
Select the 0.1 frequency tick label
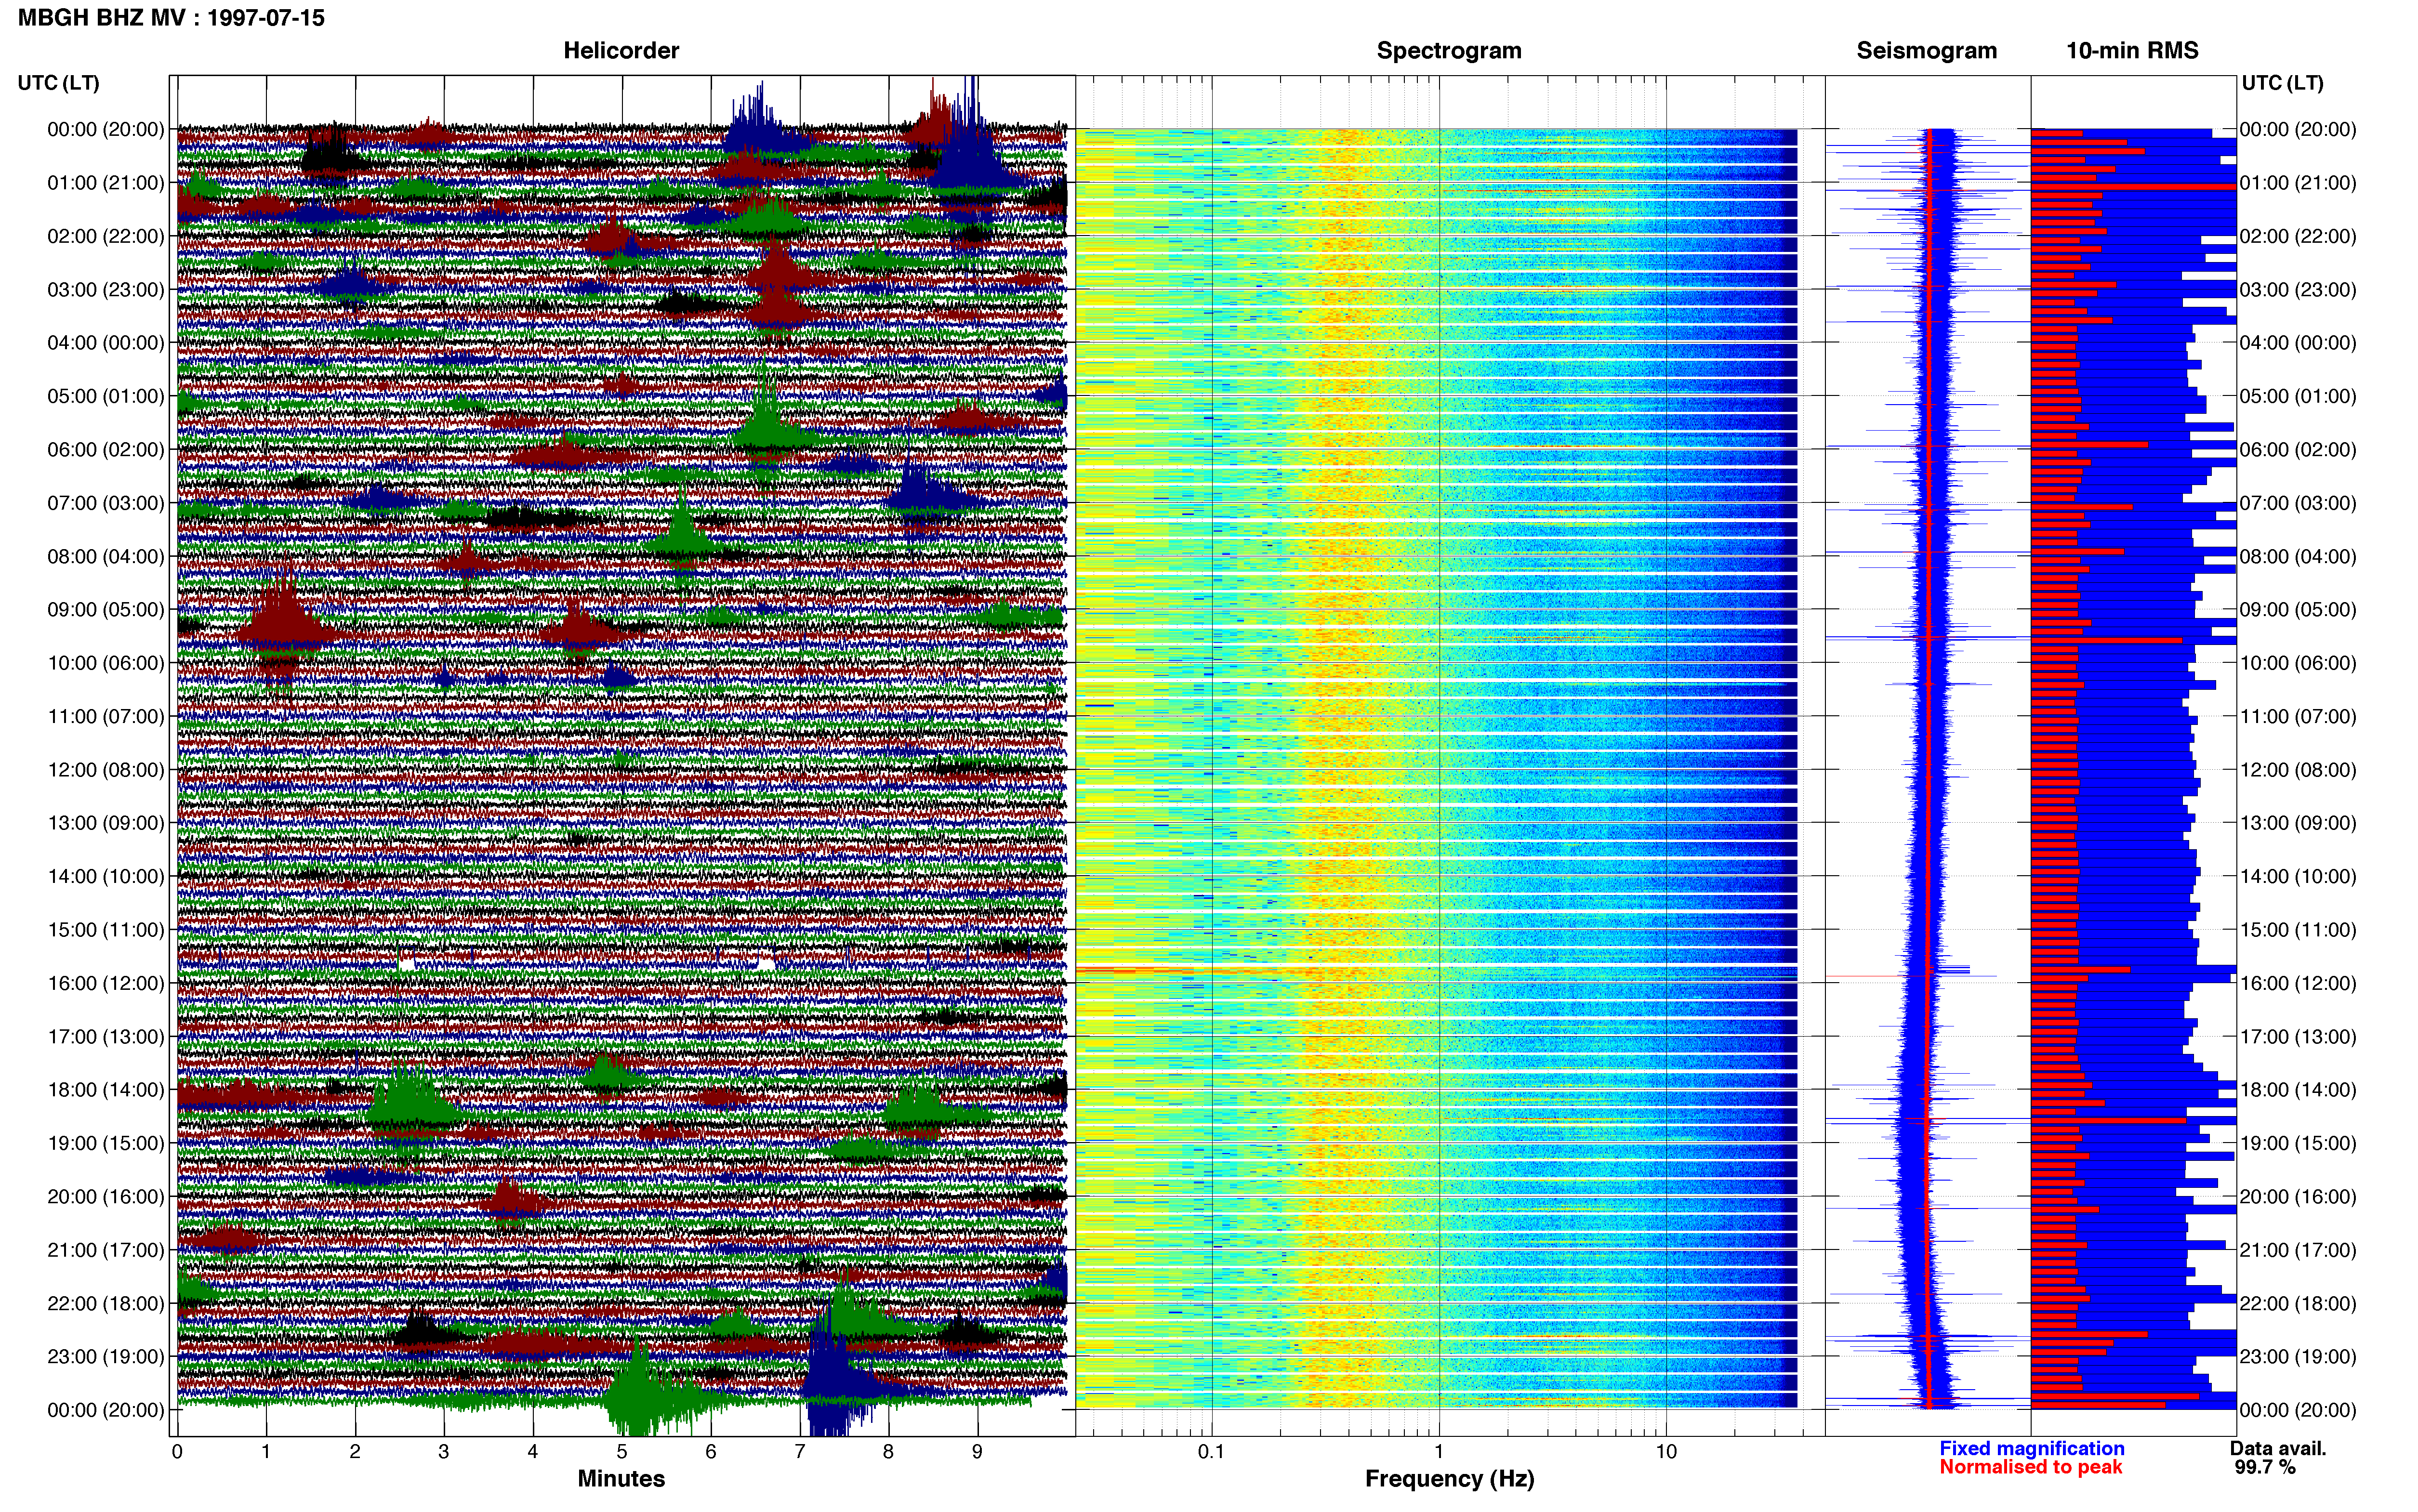tap(1211, 1452)
